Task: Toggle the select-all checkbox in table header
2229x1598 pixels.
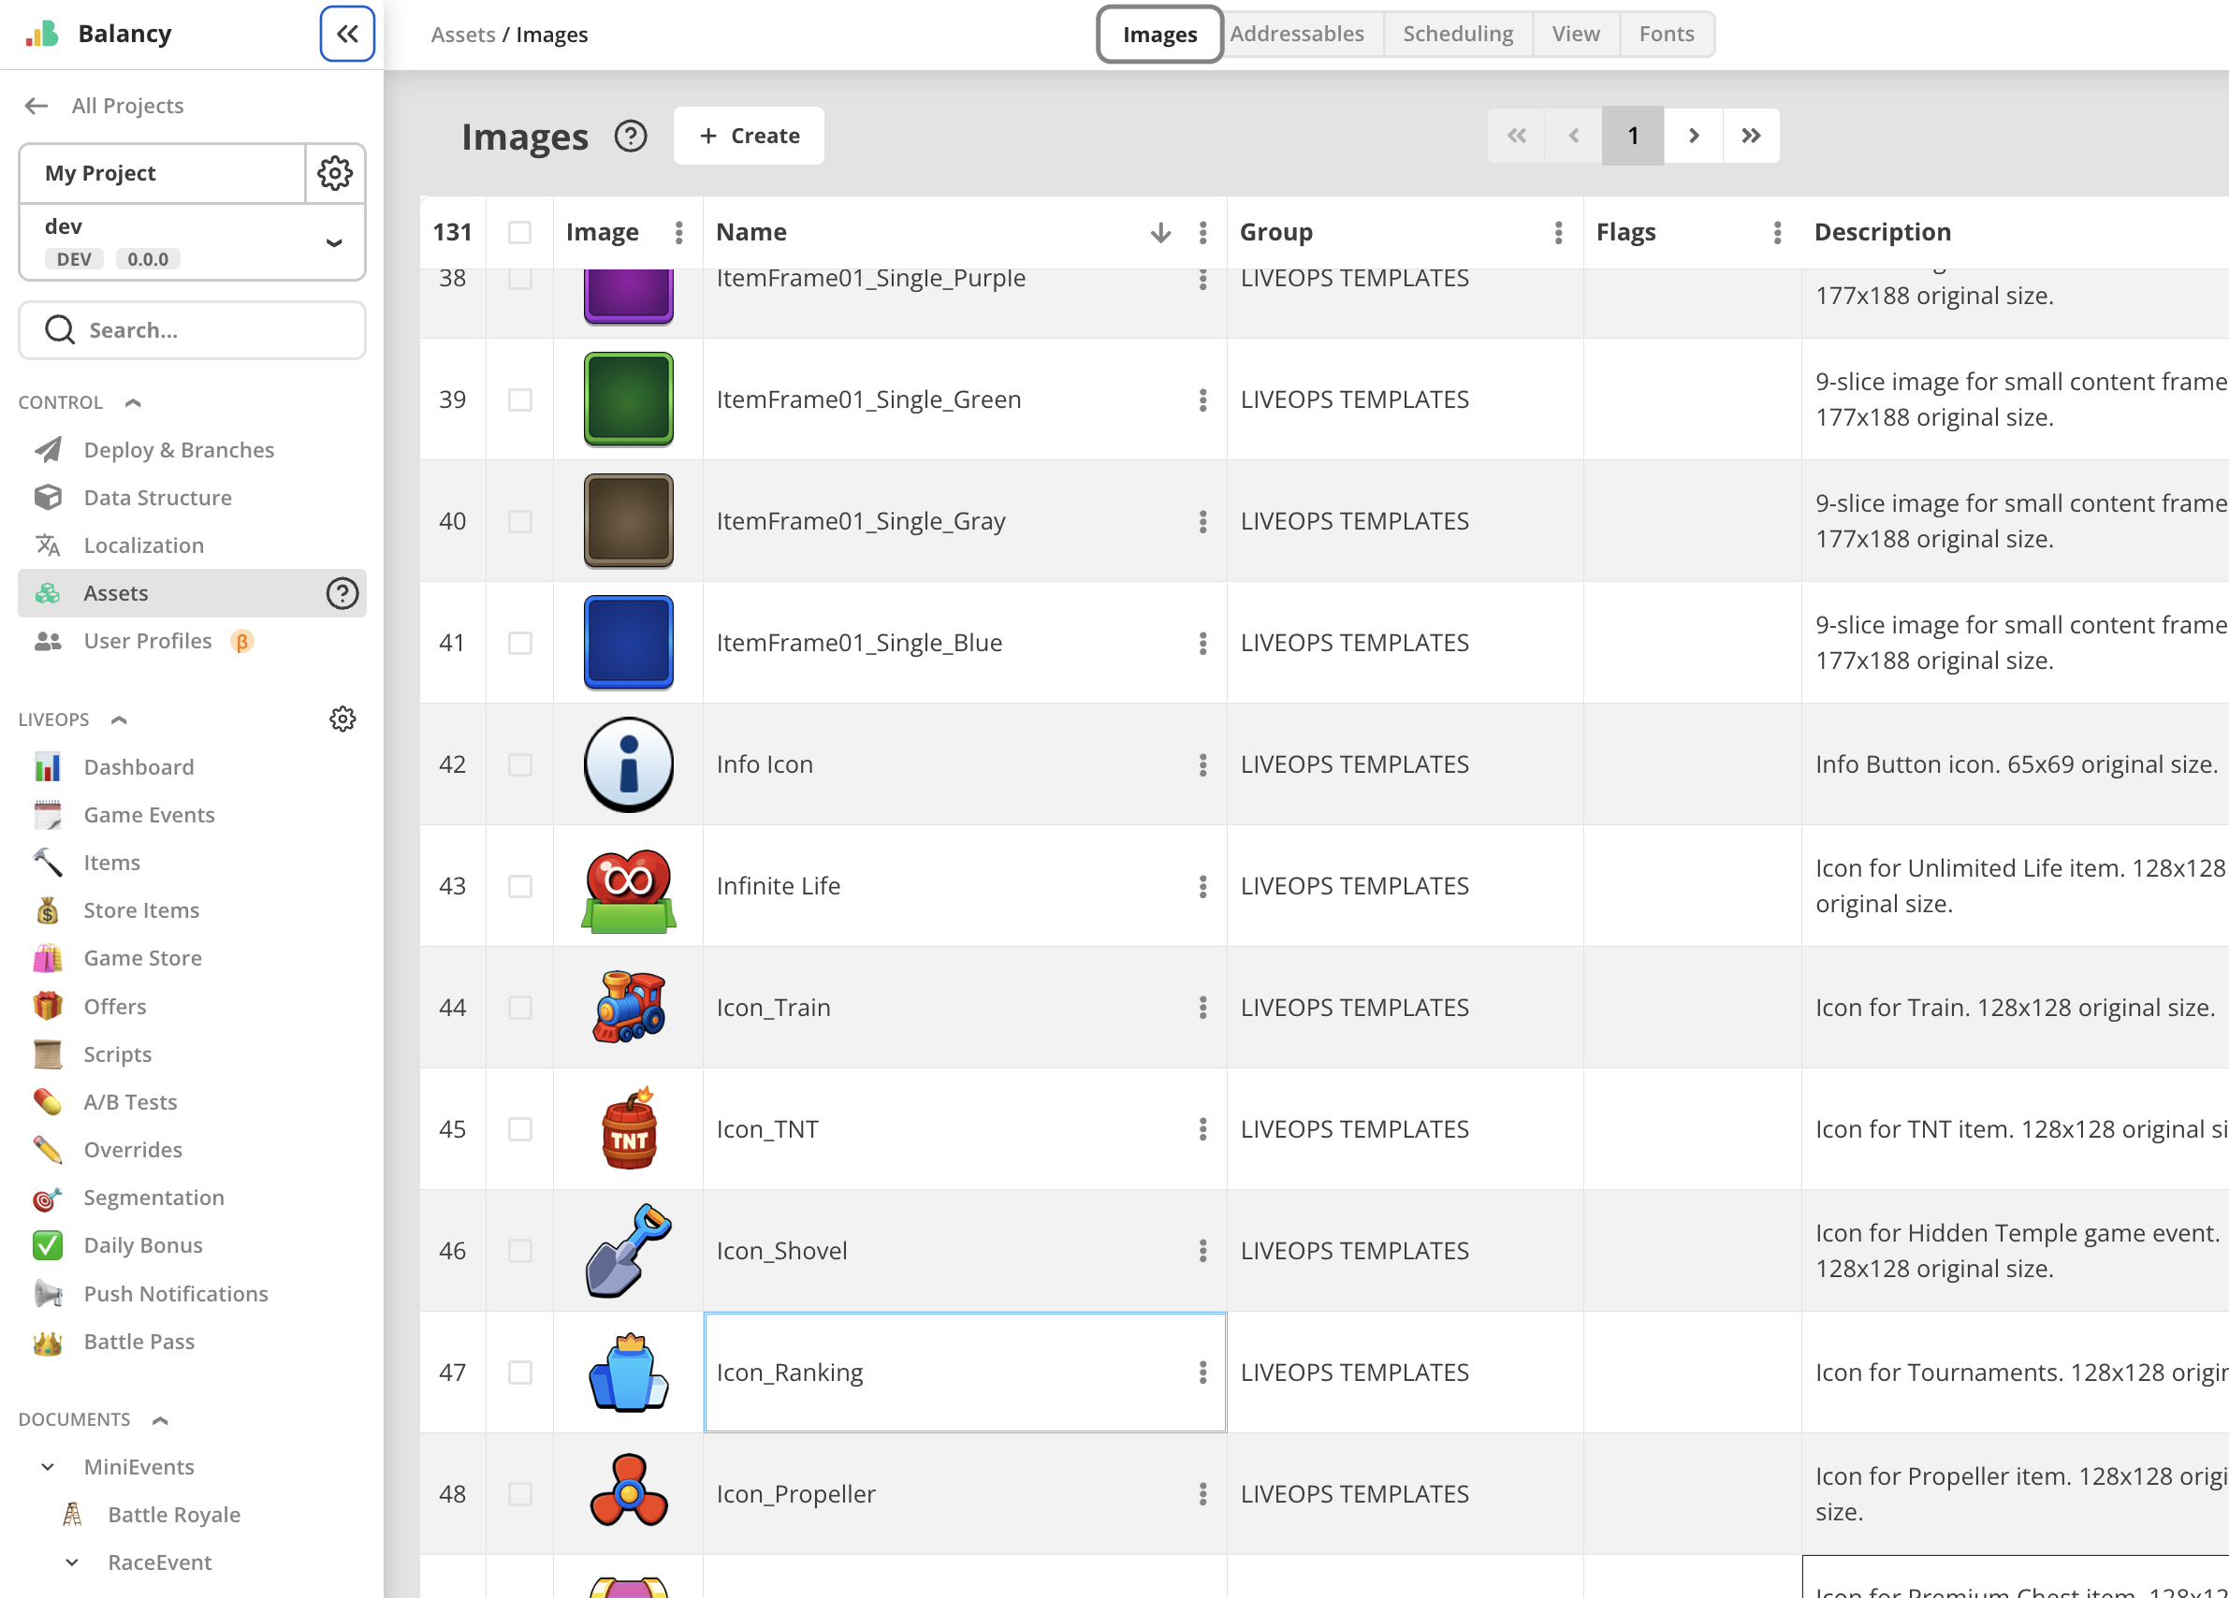Action: tap(520, 232)
